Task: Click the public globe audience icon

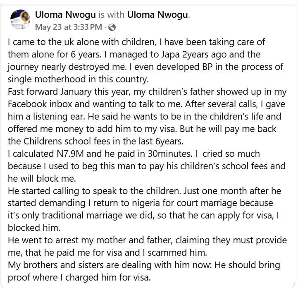Action: [x=112, y=27]
